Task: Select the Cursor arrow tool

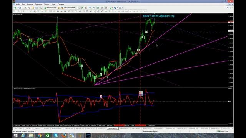Action: point(15,11)
